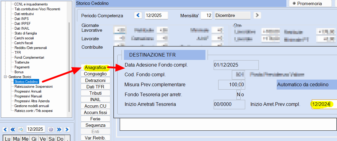Go to previous Periodo Competenza month

[138, 15]
